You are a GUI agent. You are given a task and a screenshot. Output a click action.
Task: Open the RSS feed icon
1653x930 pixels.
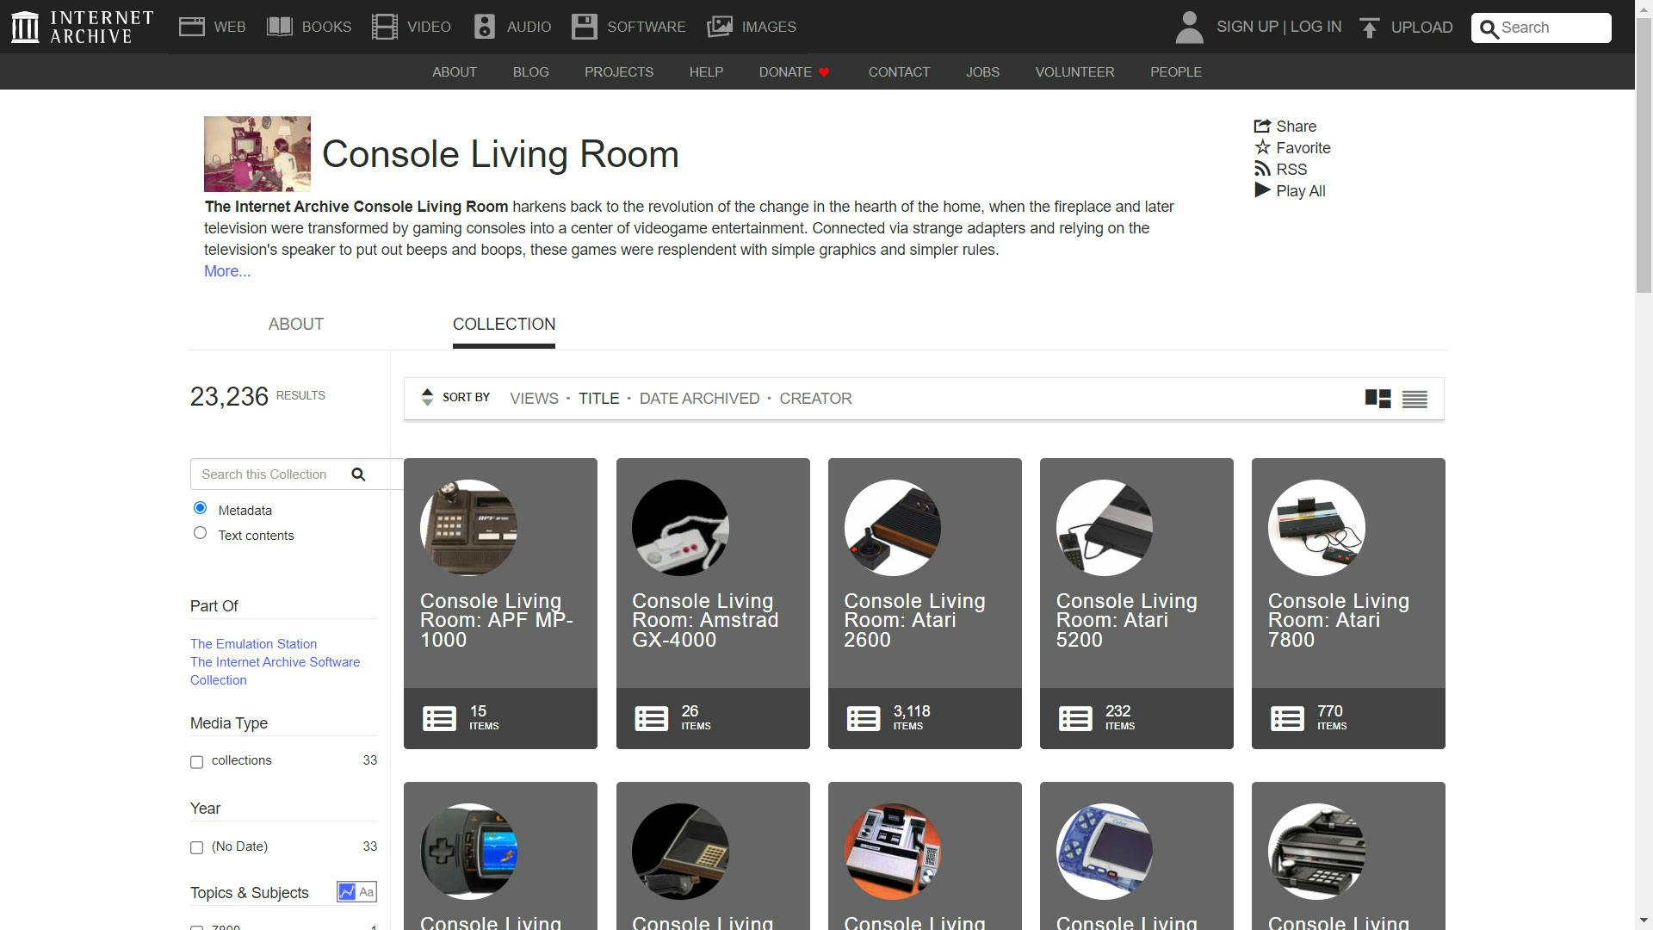click(x=1262, y=169)
